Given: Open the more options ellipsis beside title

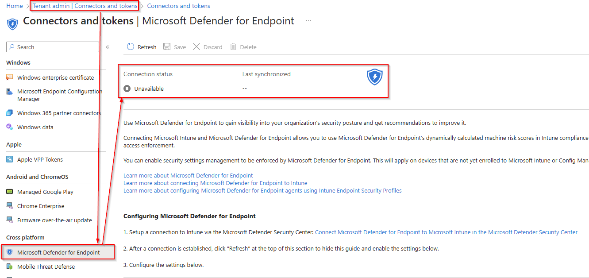Looking at the screenshot, I should click(x=308, y=21).
